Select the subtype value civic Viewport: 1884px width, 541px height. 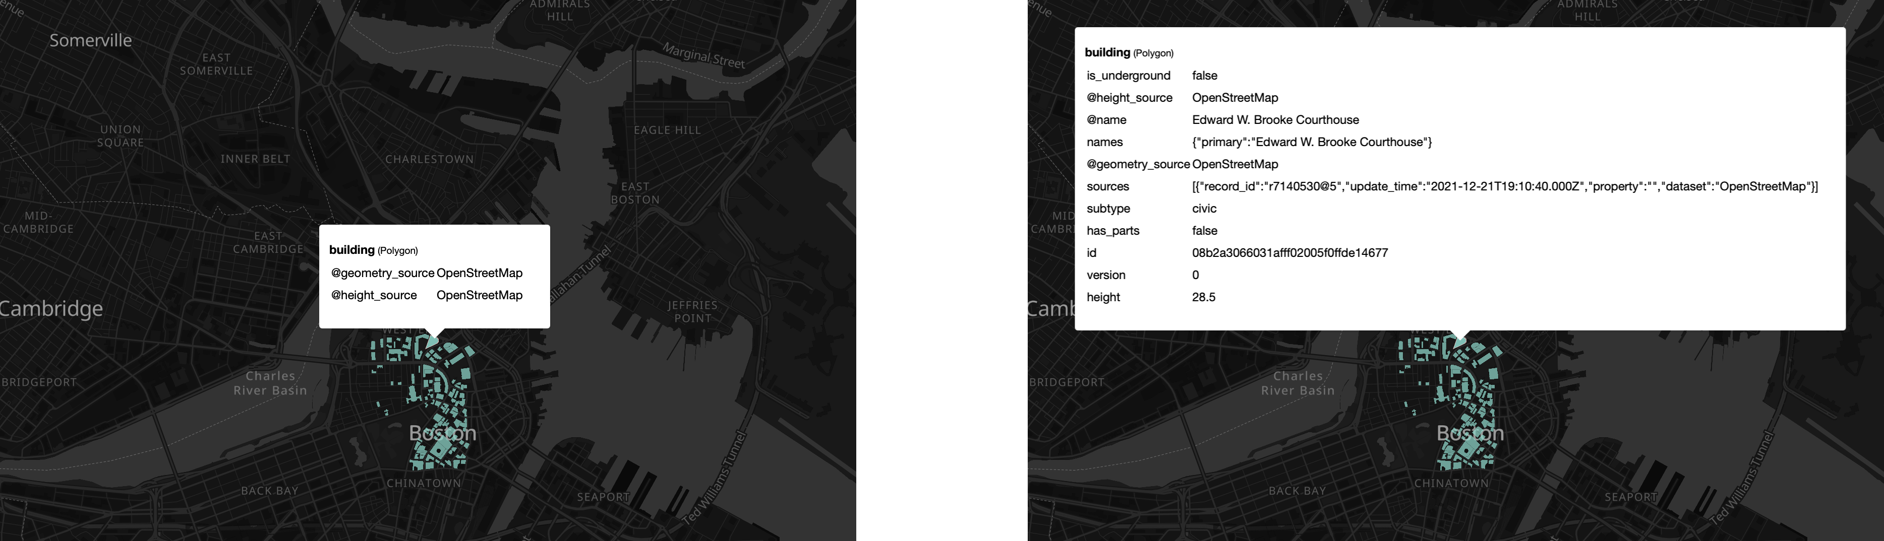1205,208
